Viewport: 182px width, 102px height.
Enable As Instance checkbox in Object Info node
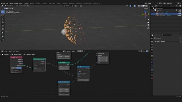(x=12, y=72)
